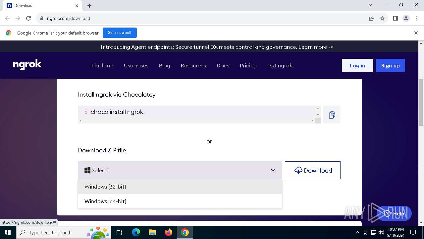Open the Chrome profile avatar
This screenshot has width=424, height=239.
[406, 18]
